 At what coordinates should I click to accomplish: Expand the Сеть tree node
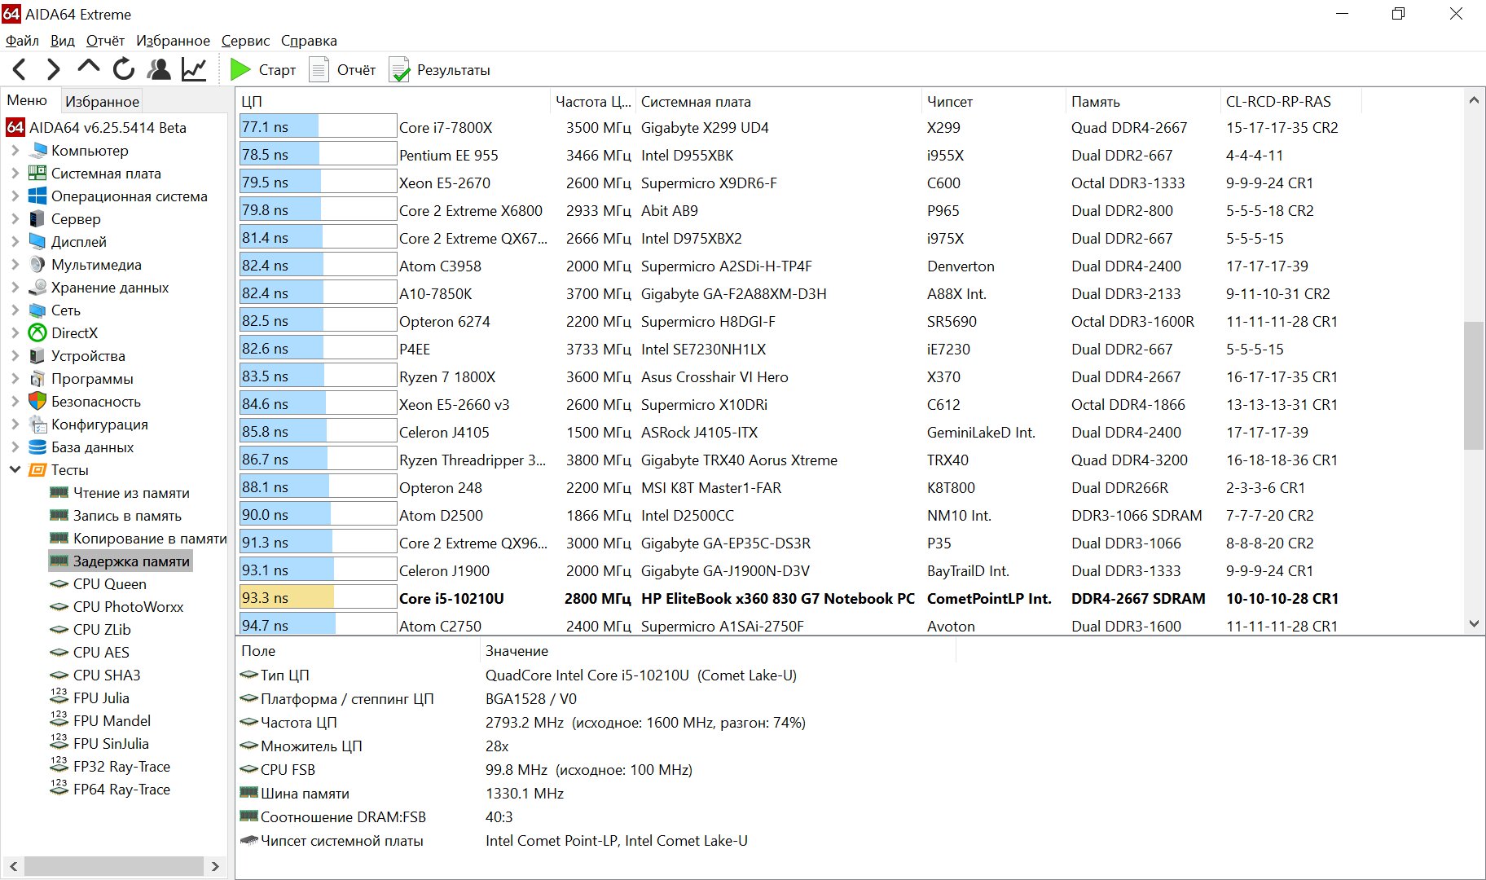pyautogui.click(x=15, y=310)
